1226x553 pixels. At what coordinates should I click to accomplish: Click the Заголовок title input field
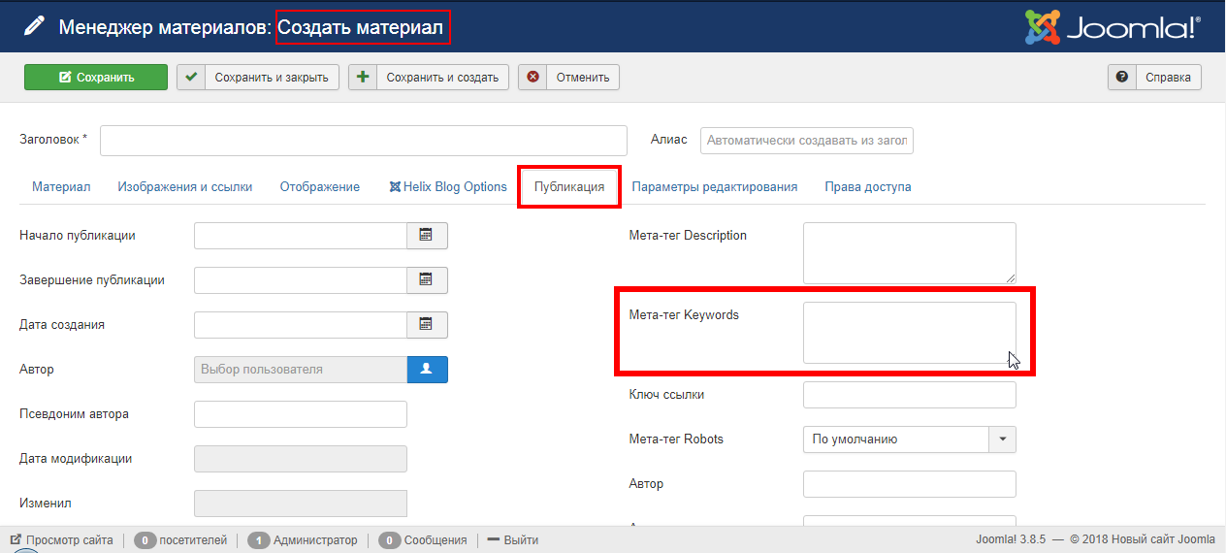coord(364,141)
